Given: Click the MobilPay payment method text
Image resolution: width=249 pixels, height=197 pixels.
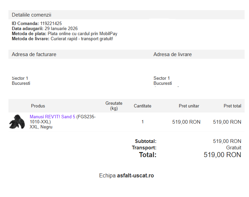Looking at the screenshot, I should click(x=83, y=34).
